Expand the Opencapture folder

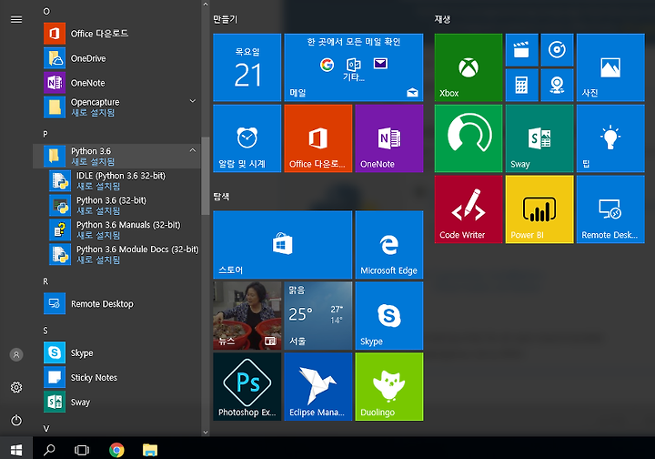click(x=116, y=107)
